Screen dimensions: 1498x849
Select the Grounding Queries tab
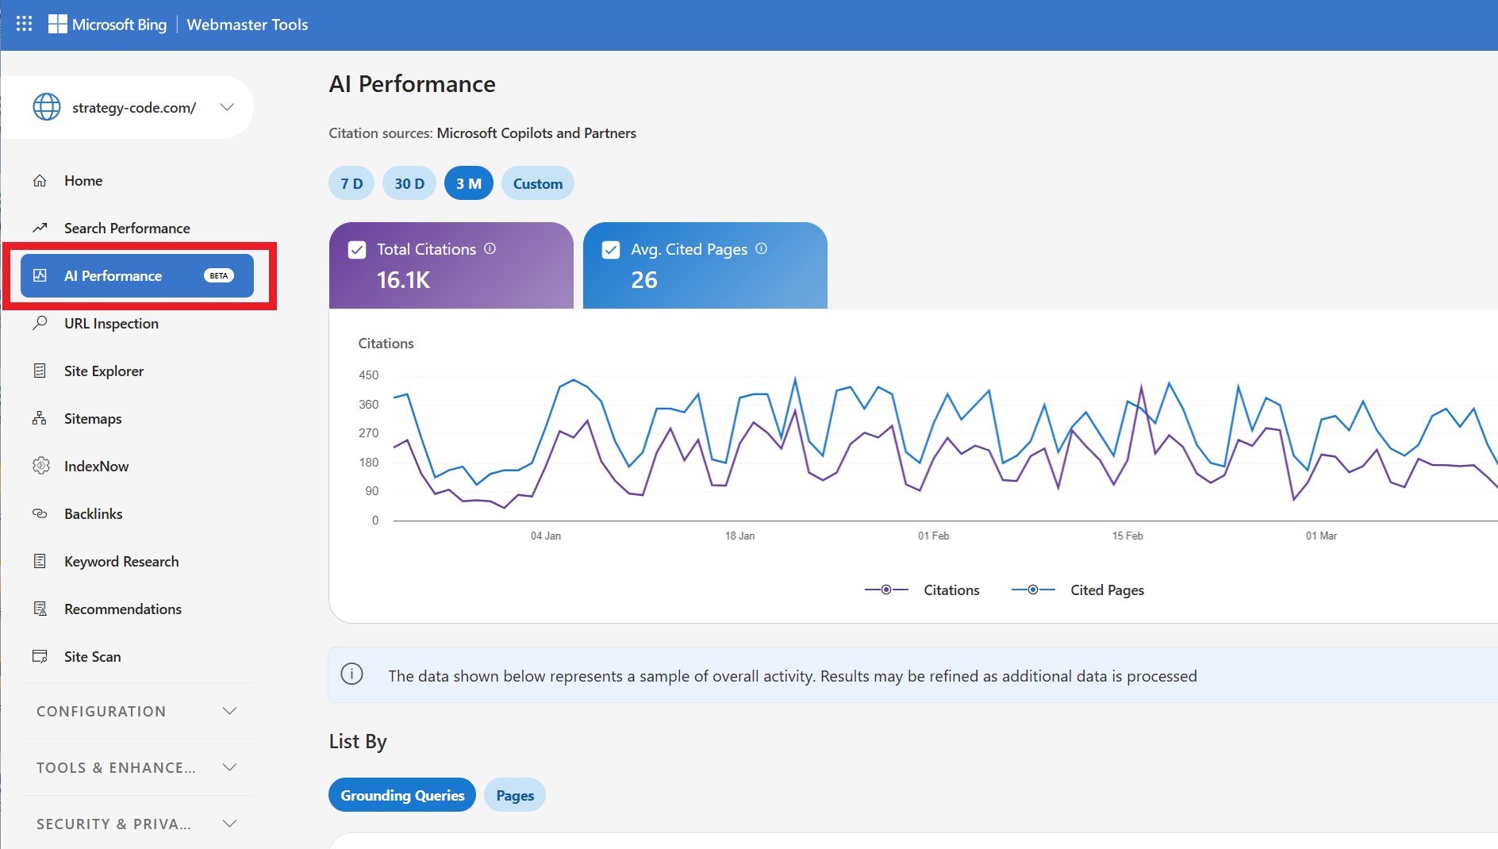click(x=402, y=795)
